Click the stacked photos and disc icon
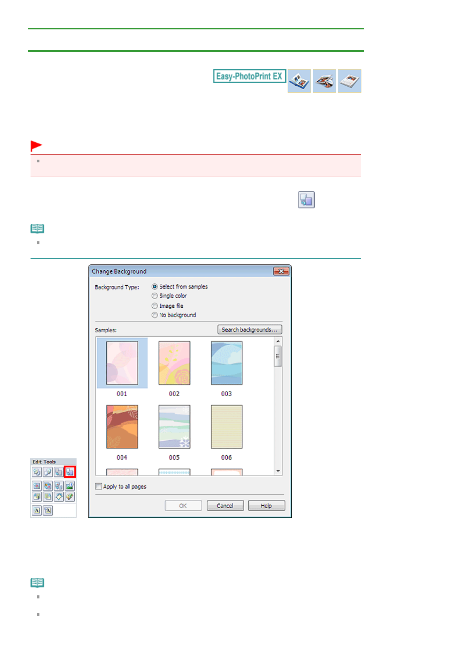 point(324,81)
